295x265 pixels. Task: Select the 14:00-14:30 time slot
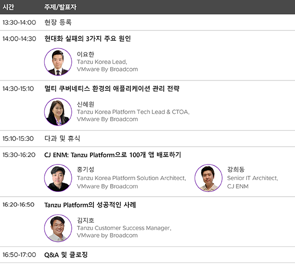19,39
